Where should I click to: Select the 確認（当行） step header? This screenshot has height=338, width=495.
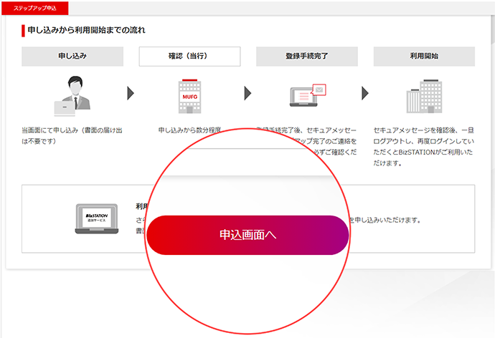point(189,57)
